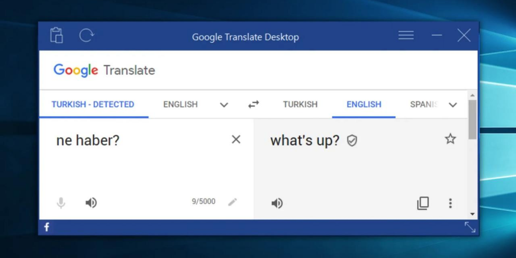Minimize the Google Translate Desktop window
516x258 pixels.
click(x=437, y=35)
